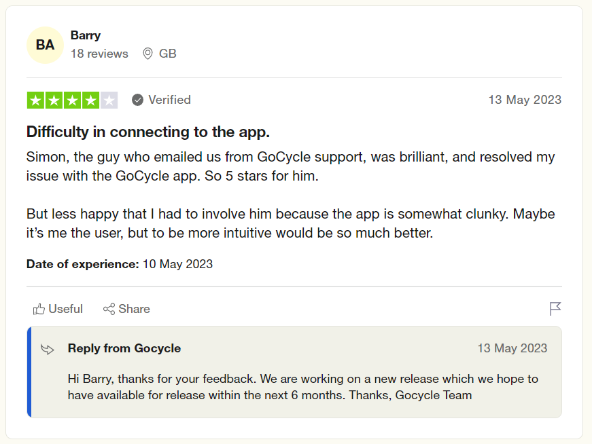Screen dimensions: 592x444
Task: Open the review title about app difficulty
Action: pyautogui.click(x=148, y=132)
